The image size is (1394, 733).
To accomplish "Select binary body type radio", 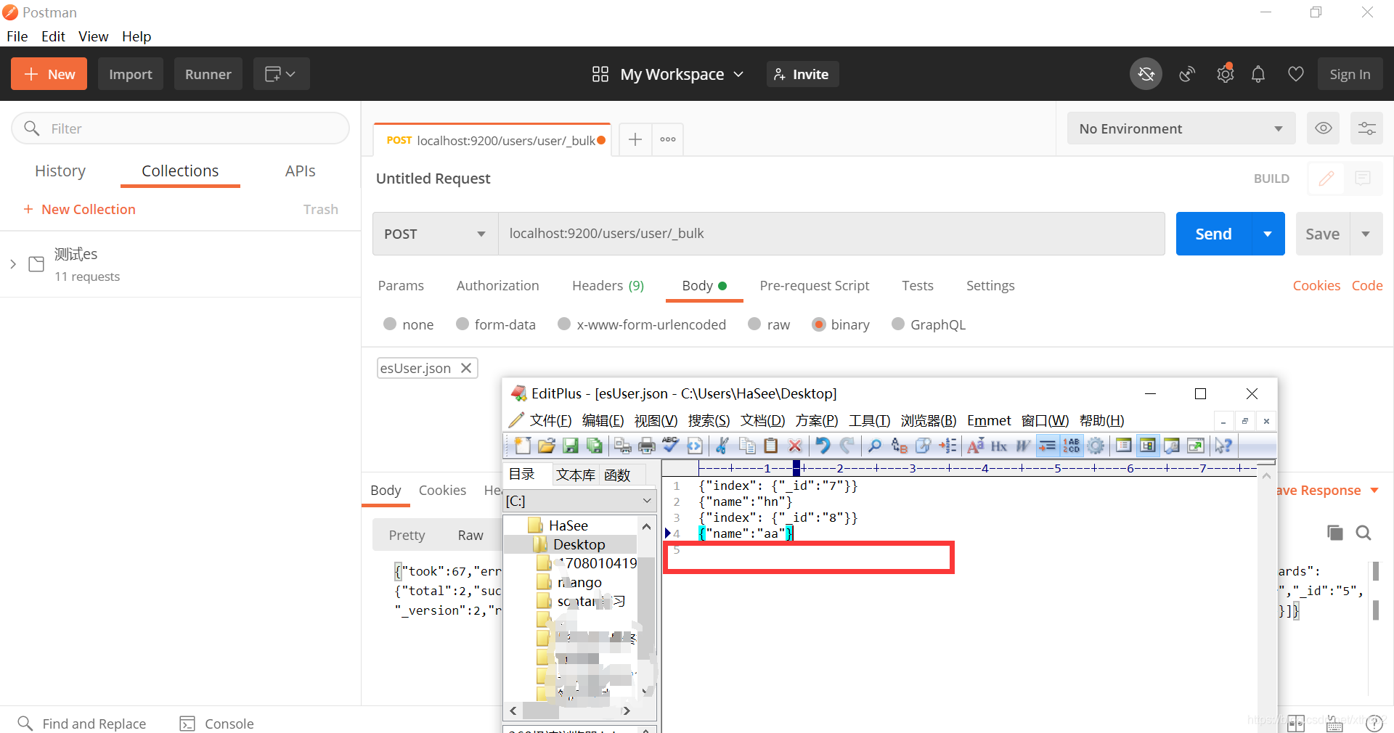I will click(x=819, y=324).
